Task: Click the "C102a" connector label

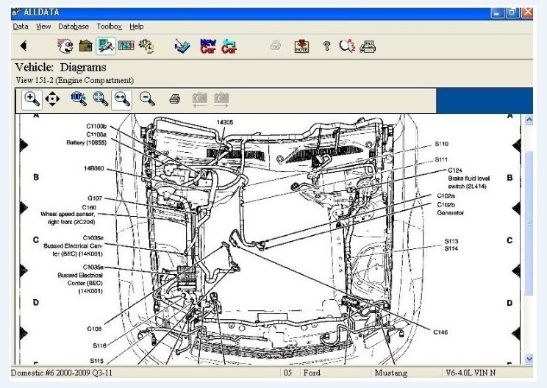Action: tap(446, 196)
